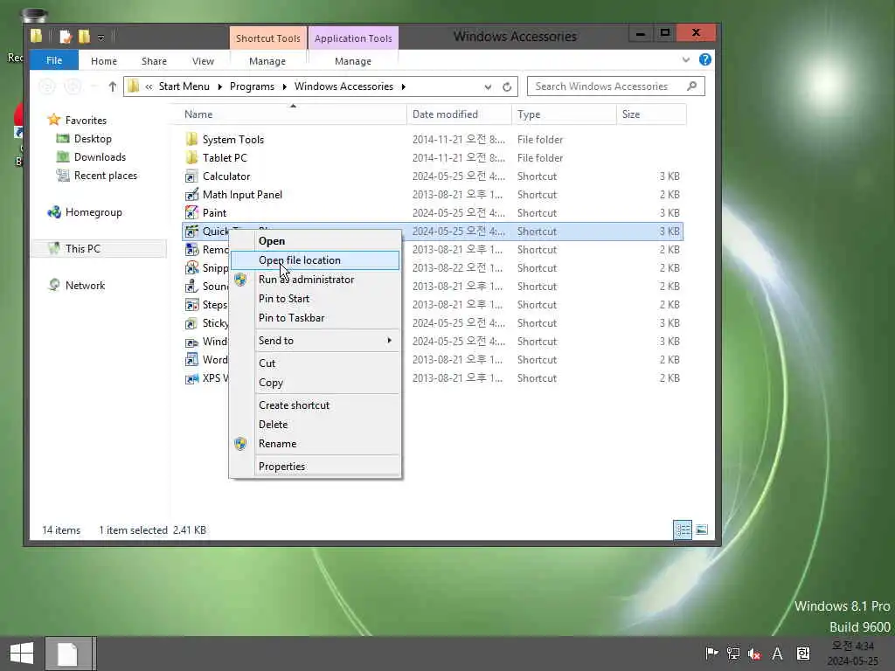Choose Create shortcut menu entry
This screenshot has width=895, height=671.
coord(315,405)
